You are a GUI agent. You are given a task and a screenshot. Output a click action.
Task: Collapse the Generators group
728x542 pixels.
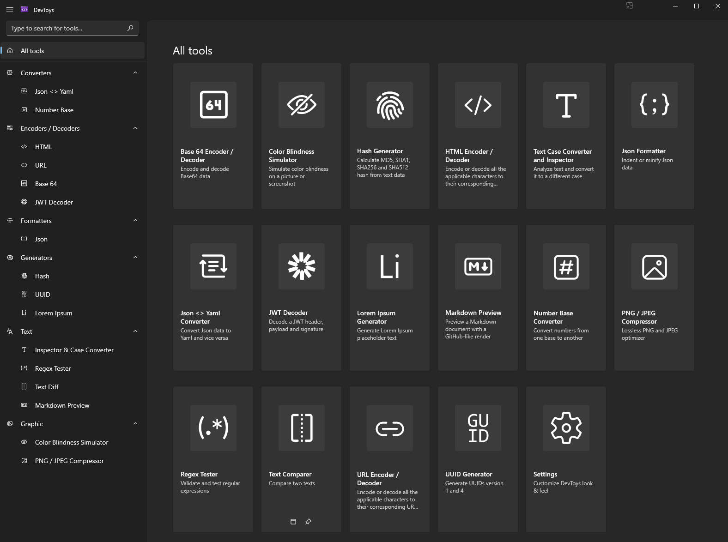coord(135,258)
